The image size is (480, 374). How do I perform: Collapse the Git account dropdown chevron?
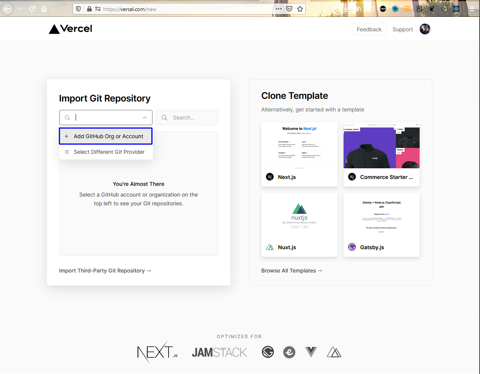[145, 118]
